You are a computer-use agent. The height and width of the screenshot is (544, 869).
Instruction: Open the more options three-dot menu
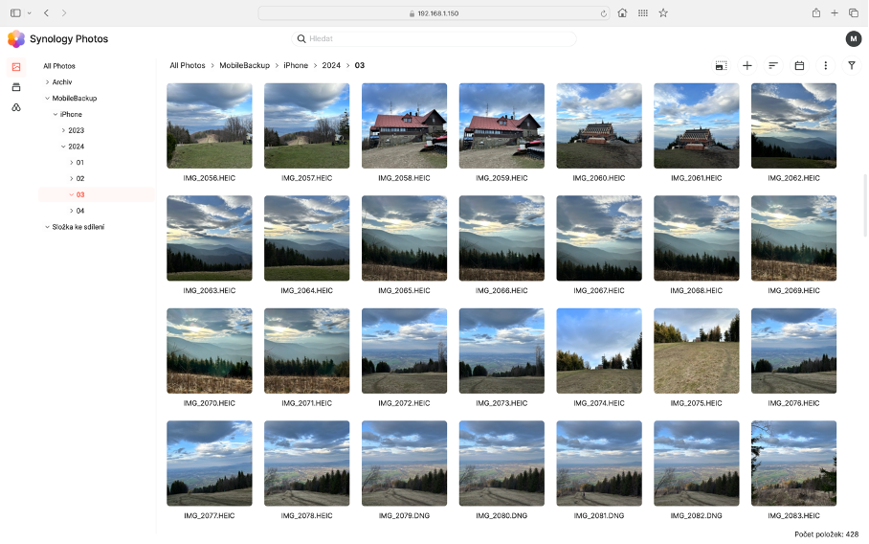click(x=825, y=65)
